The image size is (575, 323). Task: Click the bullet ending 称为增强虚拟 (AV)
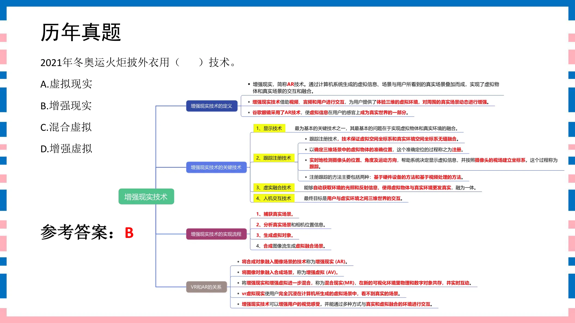pyautogui.click(x=287, y=272)
